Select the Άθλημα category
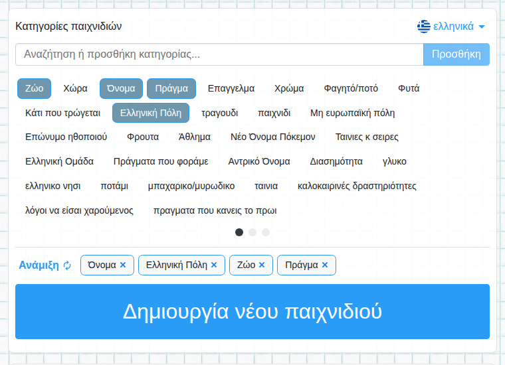The width and height of the screenshot is (505, 365). 195,137
